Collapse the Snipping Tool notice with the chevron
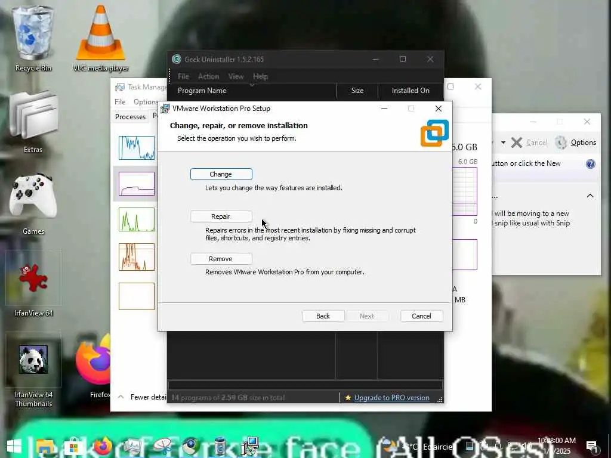The image size is (611, 458). (x=590, y=196)
